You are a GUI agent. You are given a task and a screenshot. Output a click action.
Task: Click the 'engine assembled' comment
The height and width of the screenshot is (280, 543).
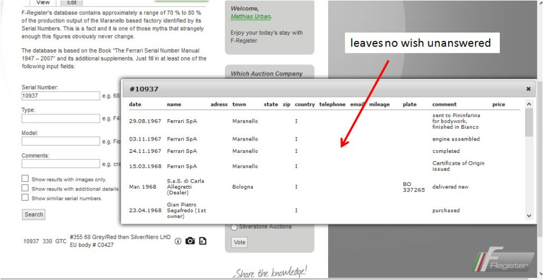click(x=456, y=139)
